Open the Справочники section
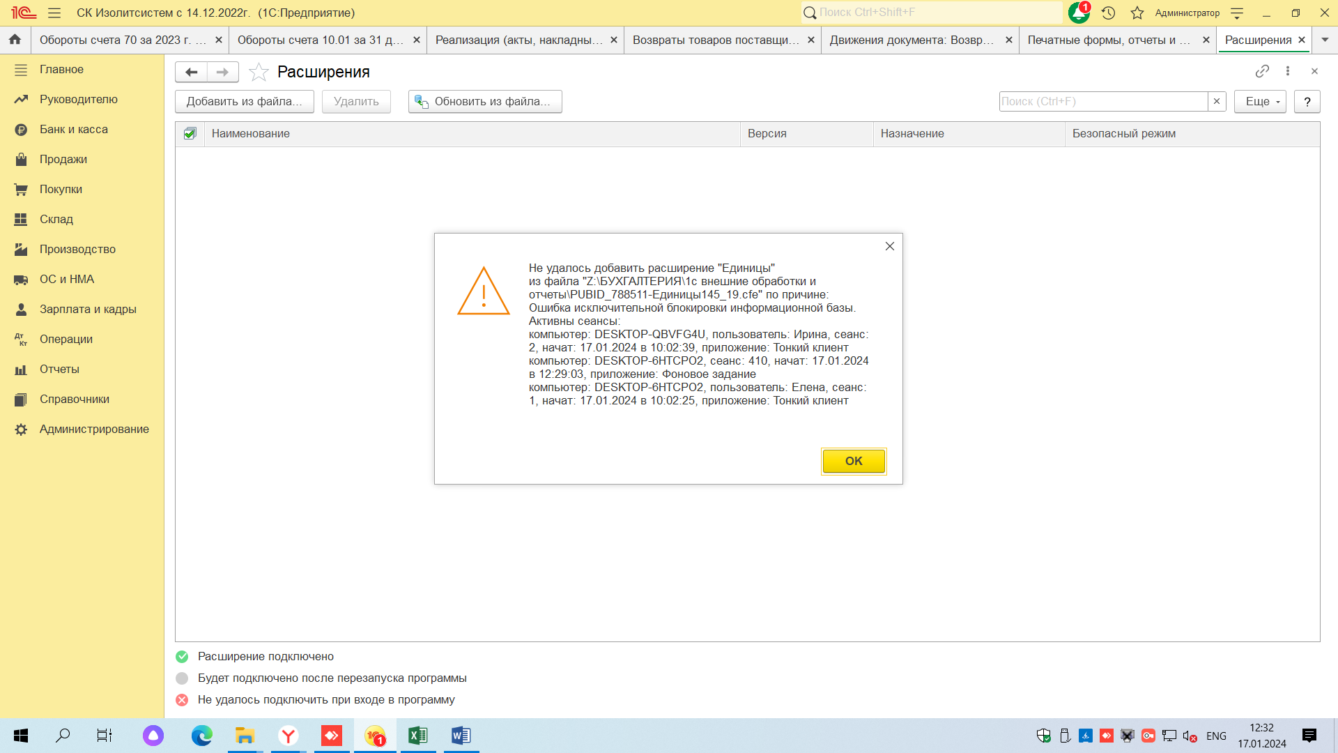This screenshot has width=1338, height=753. coord(82,400)
